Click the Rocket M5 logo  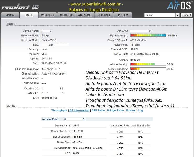click(x=20, y=7)
